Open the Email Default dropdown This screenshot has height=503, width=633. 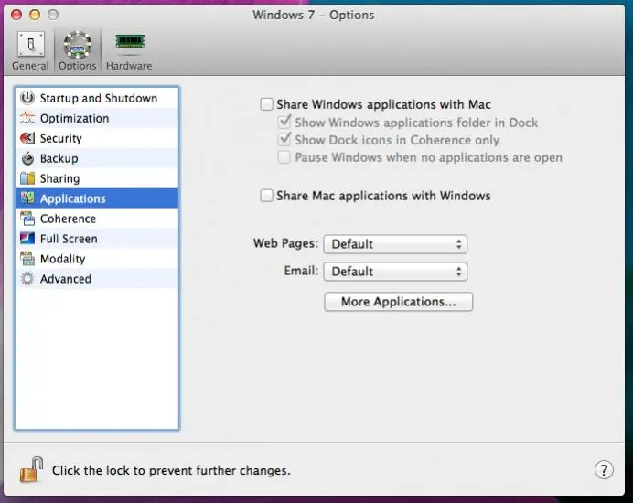[x=395, y=272]
